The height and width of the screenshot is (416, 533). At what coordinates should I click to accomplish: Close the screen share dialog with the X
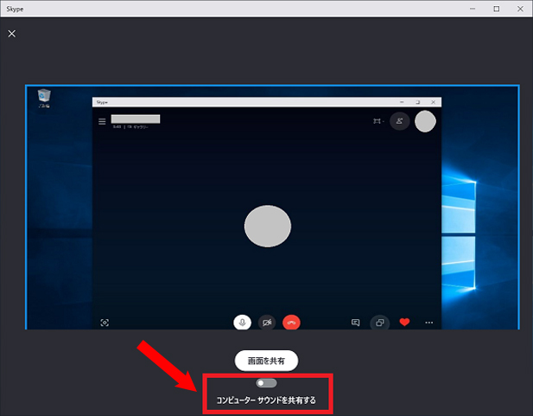12,34
